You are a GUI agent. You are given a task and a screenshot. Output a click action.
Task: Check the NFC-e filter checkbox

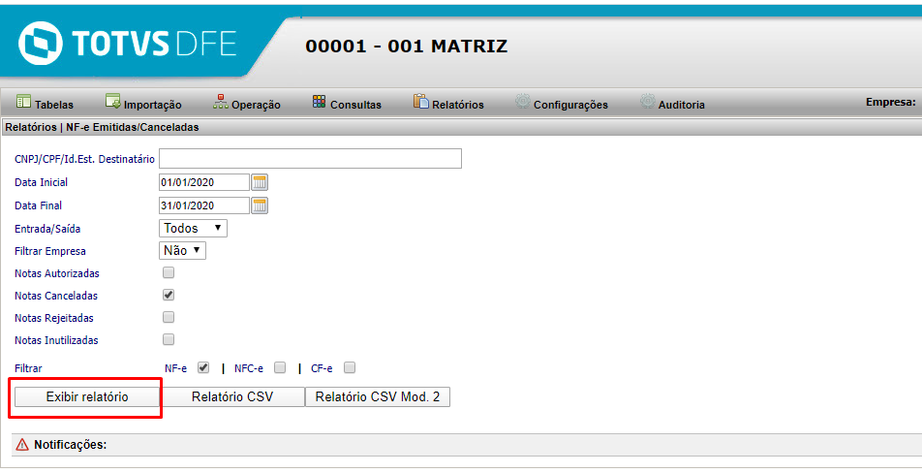280,367
